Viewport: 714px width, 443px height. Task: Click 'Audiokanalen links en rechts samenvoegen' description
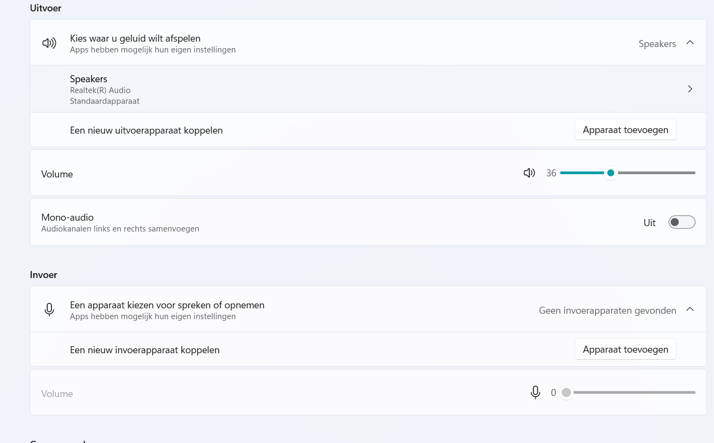point(120,229)
